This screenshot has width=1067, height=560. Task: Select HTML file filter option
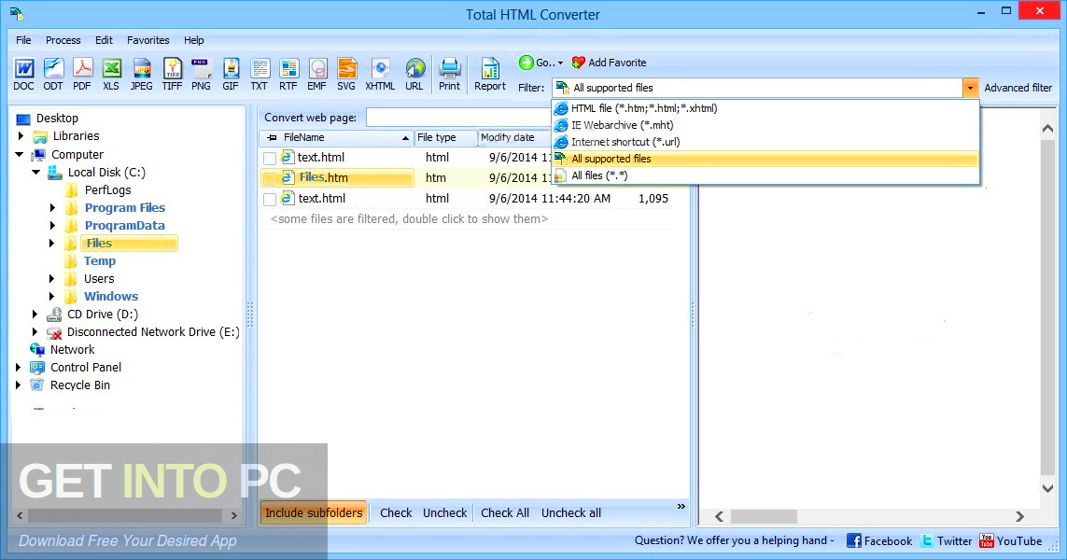pyautogui.click(x=765, y=108)
